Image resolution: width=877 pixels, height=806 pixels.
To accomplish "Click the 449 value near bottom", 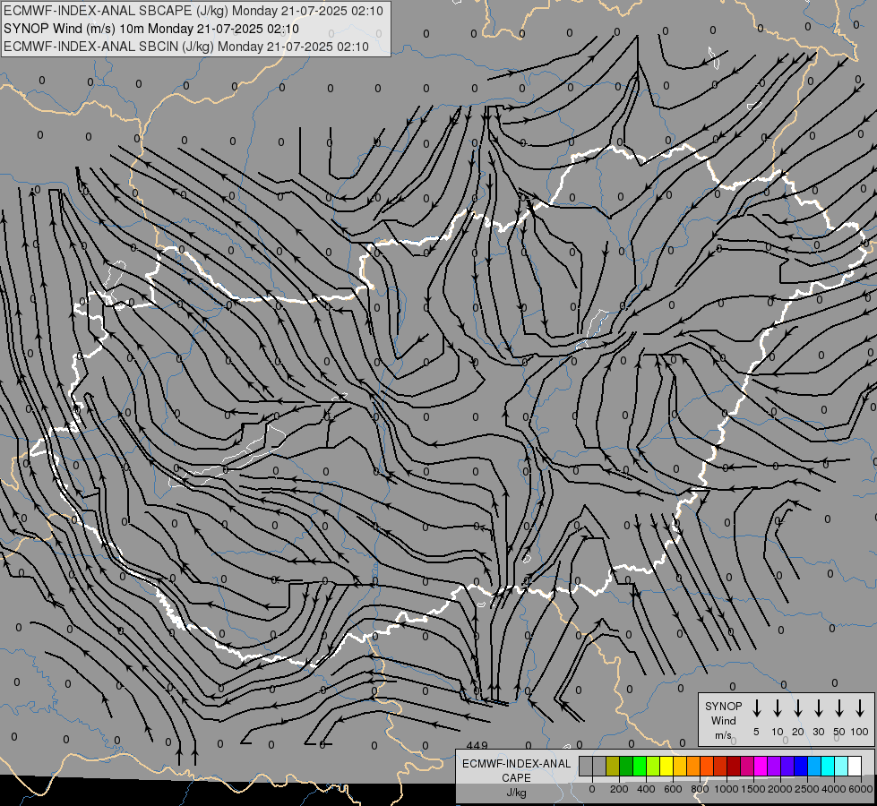I will point(477,746).
